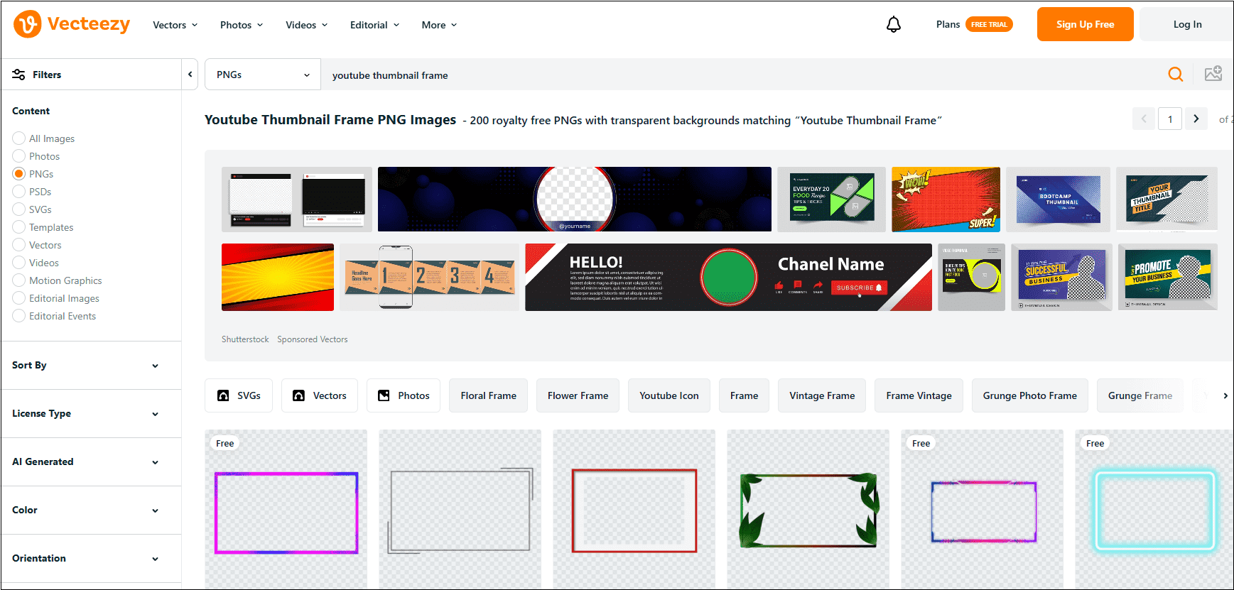Open the green leaves frame PNG
The image size is (1234, 590).
click(x=808, y=509)
